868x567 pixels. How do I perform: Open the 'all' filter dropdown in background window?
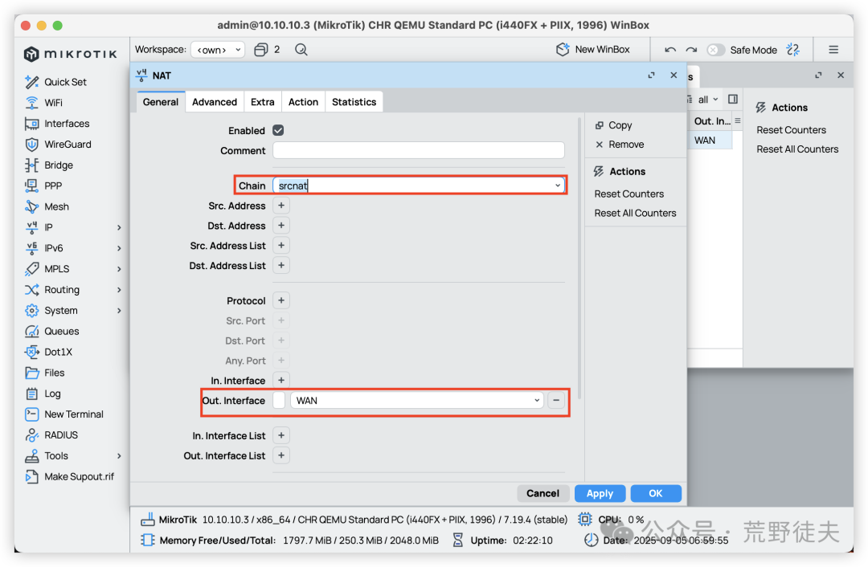point(706,100)
